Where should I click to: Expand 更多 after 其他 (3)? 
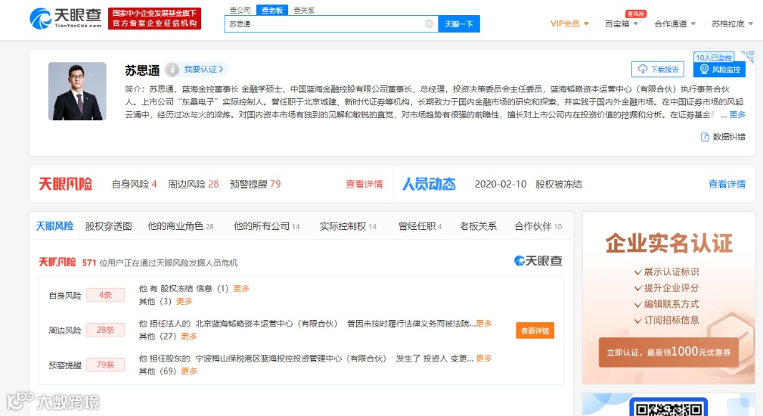[x=184, y=301]
